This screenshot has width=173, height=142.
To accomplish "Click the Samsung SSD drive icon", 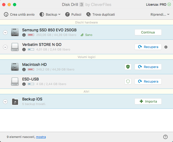I will point(15,32).
